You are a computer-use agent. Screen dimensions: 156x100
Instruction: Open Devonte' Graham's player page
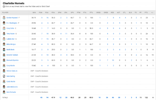pyautogui.click(x=12, y=55)
